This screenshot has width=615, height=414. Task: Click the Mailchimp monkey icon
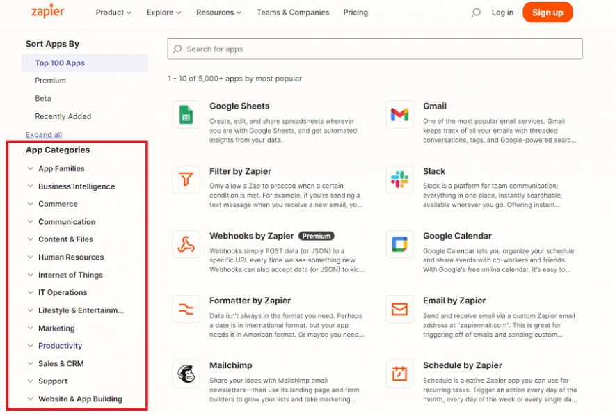[x=186, y=374]
